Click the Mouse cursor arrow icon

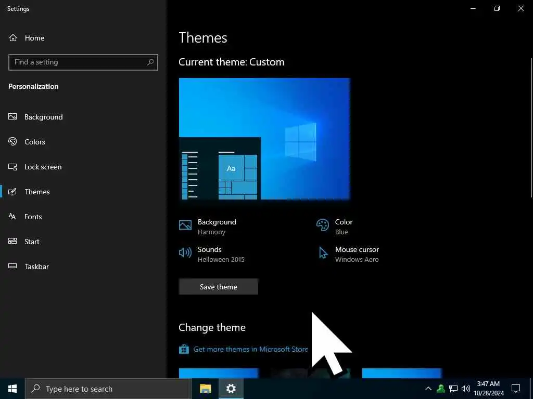323,253
